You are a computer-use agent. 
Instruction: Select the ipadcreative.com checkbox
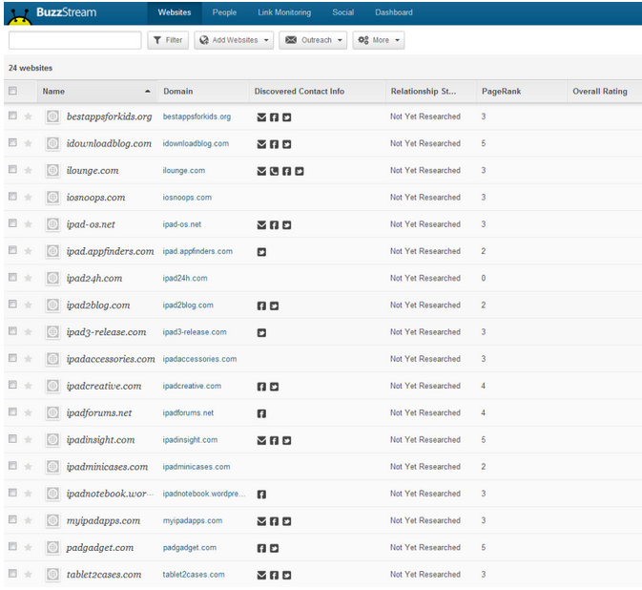12,385
